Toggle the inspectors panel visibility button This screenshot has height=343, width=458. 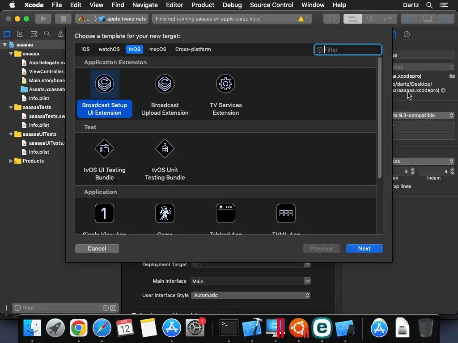coord(445,19)
